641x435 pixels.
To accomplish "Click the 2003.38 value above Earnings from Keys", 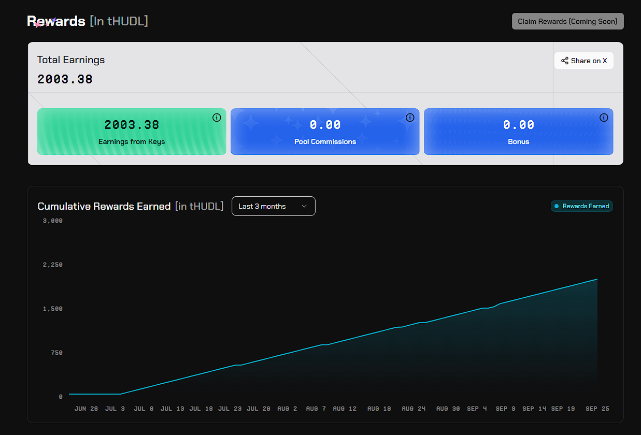I will click(132, 125).
